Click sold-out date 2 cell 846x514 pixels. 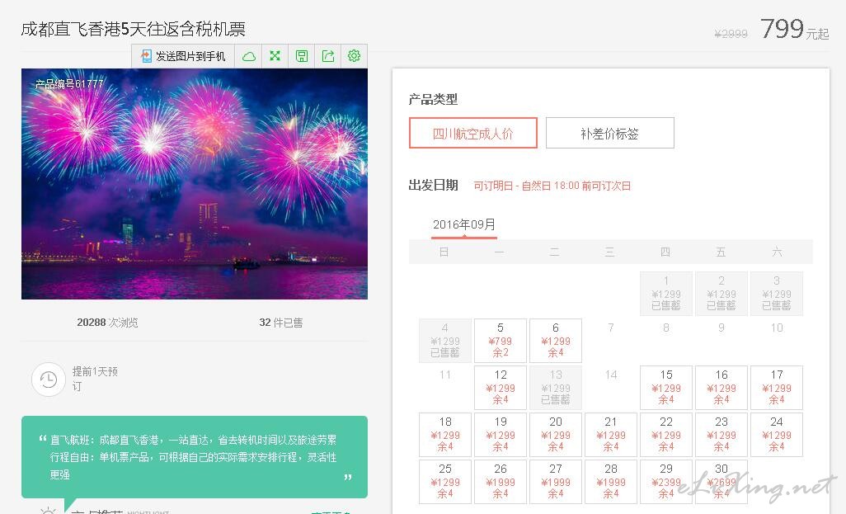(x=721, y=293)
